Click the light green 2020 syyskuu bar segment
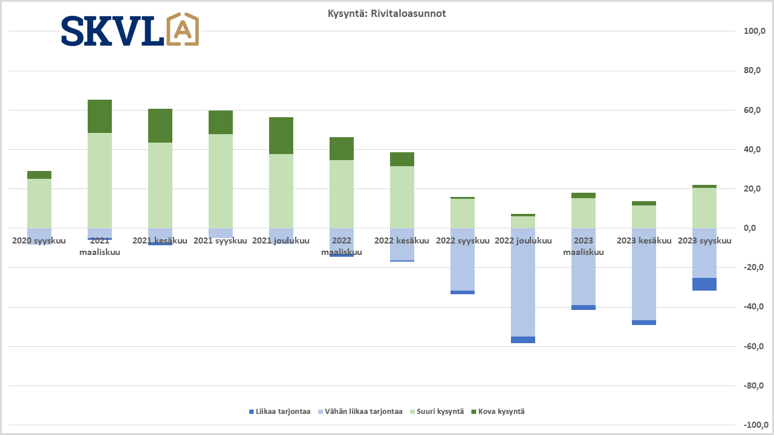The image size is (774, 435). click(x=39, y=203)
